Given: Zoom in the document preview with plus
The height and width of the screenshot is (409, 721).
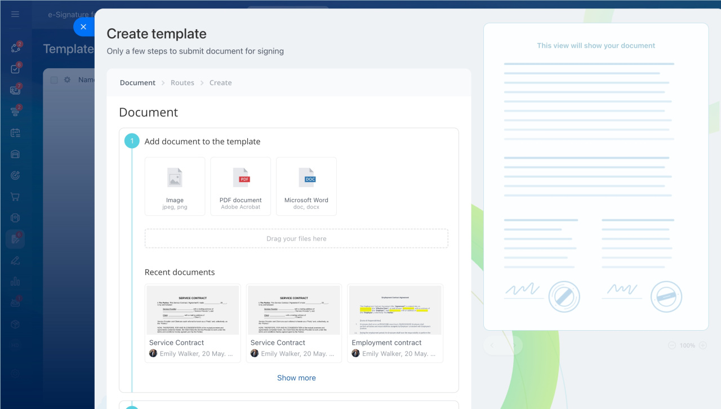Looking at the screenshot, I should (x=702, y=345).
